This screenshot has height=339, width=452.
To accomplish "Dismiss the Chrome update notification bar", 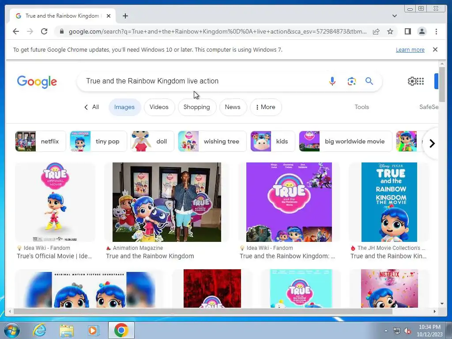I will 435,49.
